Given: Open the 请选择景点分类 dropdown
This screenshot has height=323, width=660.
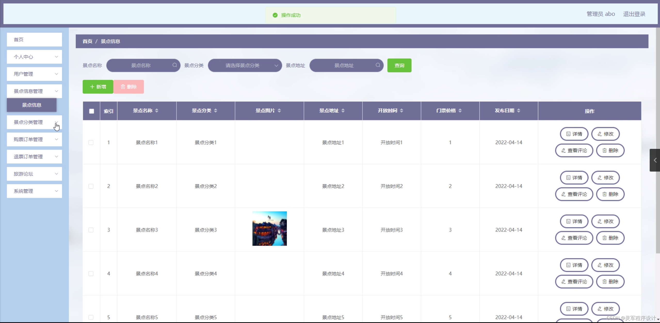Looking at the screenshot, I should [x=245, y=66].
